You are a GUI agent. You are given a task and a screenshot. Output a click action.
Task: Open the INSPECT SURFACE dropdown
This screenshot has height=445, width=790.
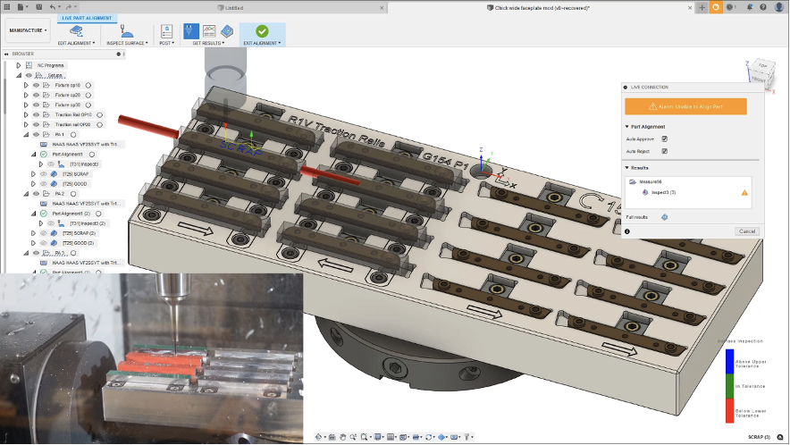click(127, 44)
